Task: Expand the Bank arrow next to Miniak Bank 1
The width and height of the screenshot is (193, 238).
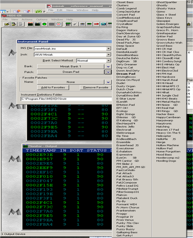Action: coord(108,66)
